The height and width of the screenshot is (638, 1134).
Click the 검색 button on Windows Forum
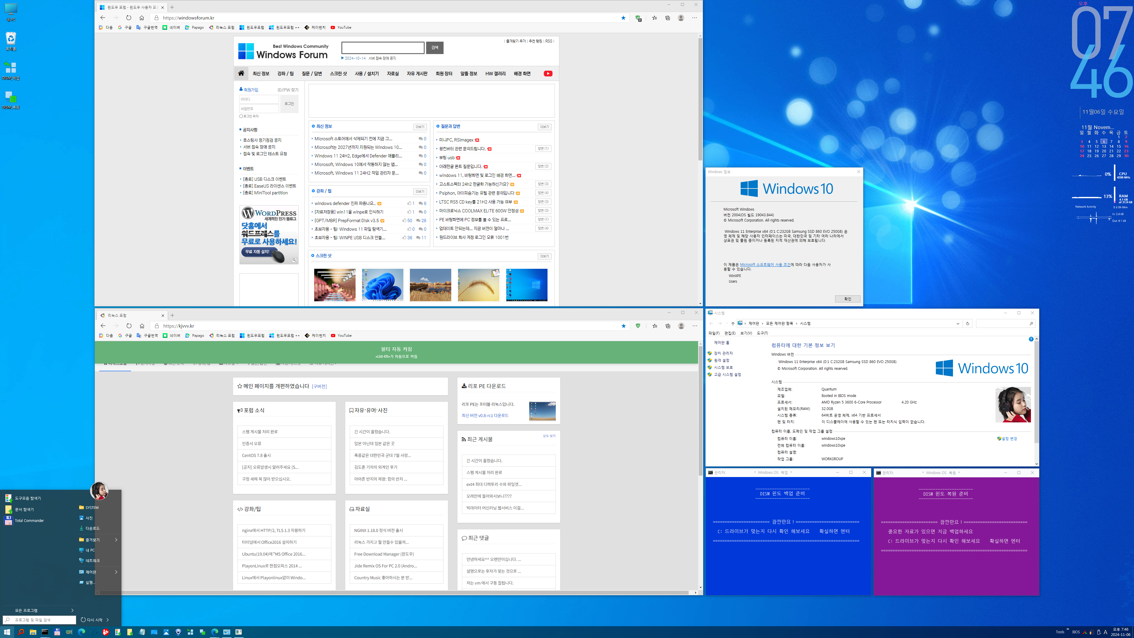pos(434,48)
